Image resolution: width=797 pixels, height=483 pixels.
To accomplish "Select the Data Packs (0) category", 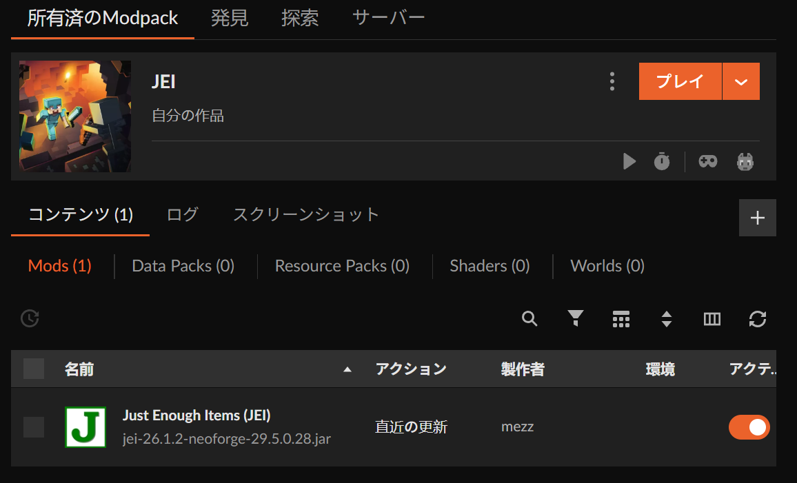I will (x=183, y=266).
